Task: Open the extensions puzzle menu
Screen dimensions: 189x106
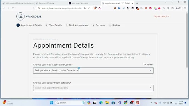Action: coord(163,8)
